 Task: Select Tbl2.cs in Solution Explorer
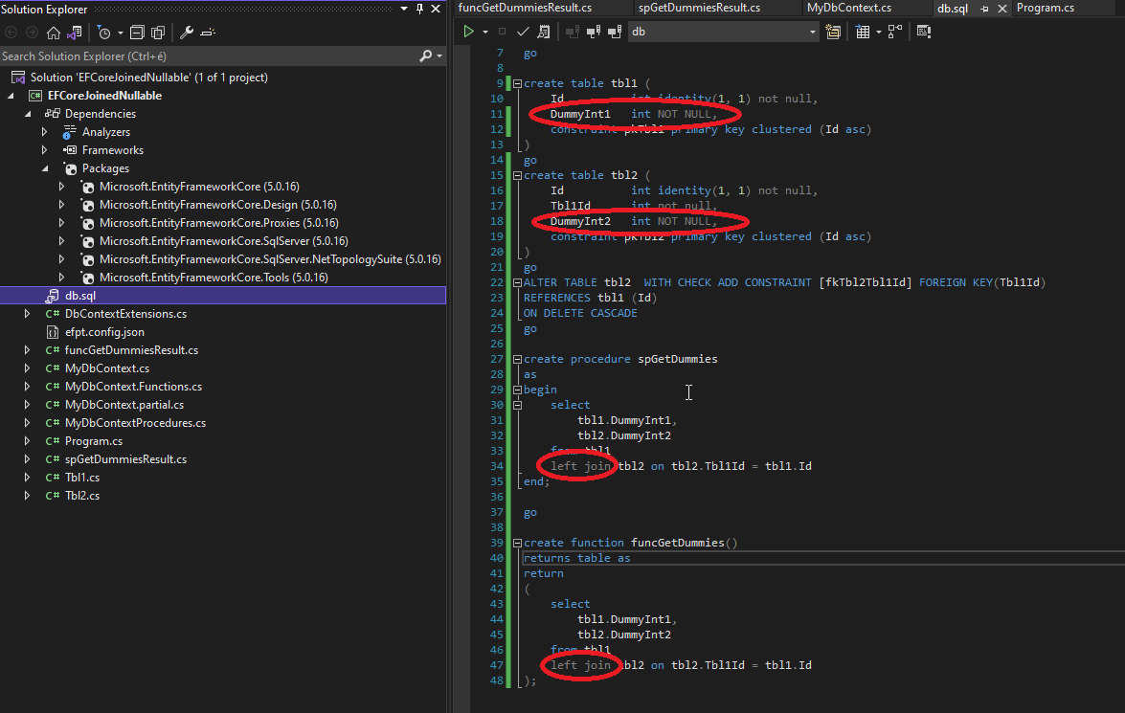pyautogui.click(x=81, y=496)
